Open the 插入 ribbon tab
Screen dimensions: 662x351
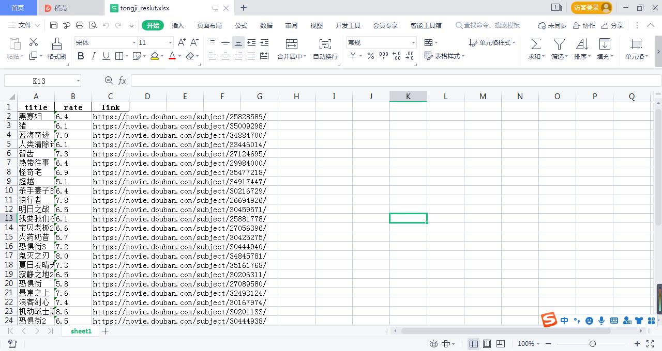(178, 25)
